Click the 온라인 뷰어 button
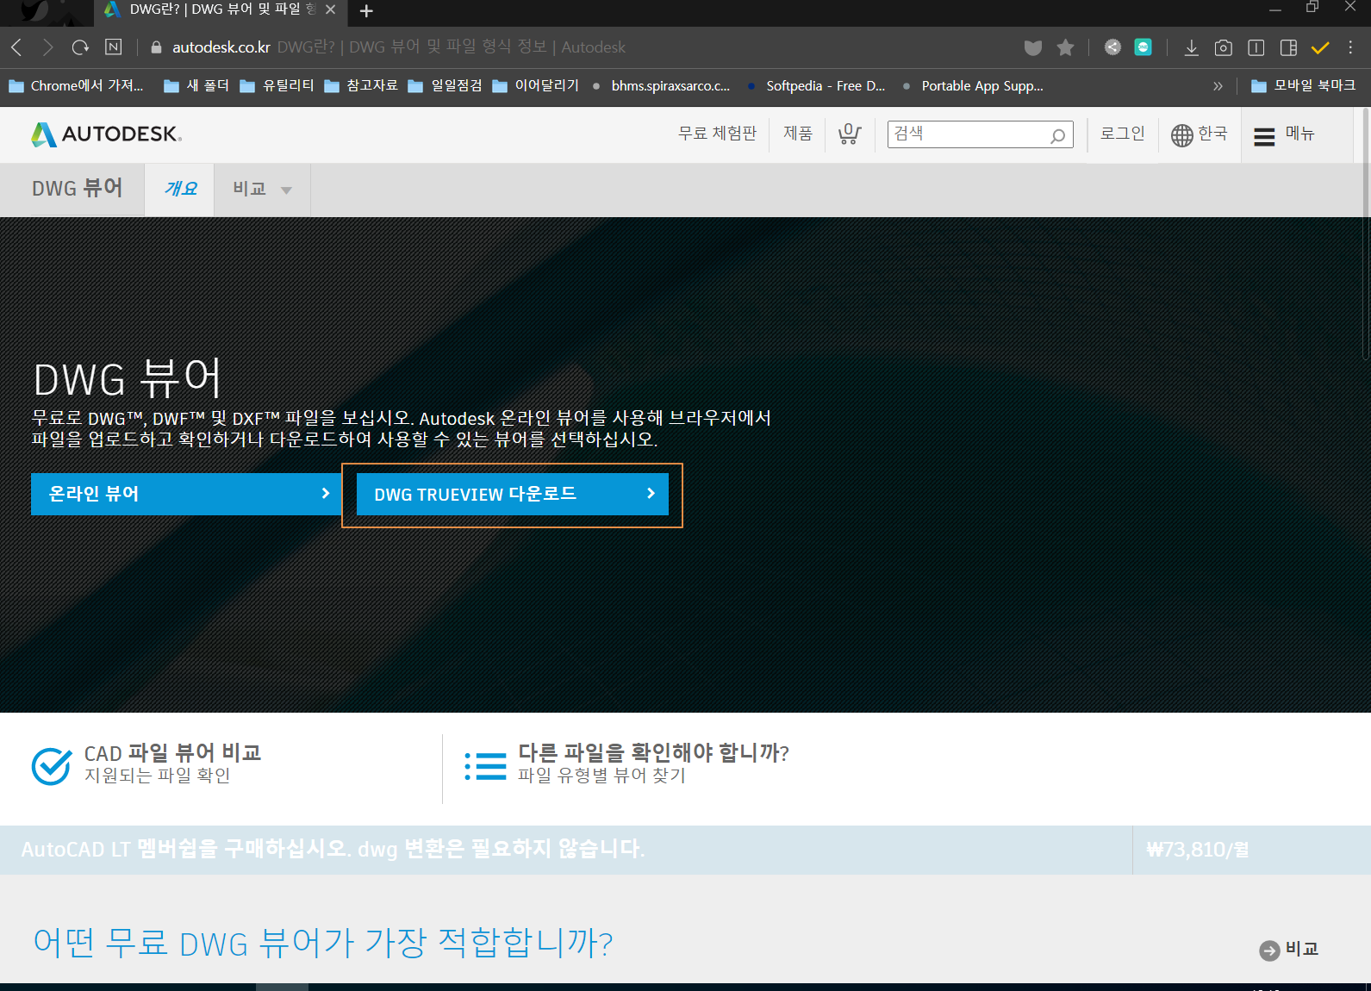Screen dimensions: 1371x991 (x=186, y=494)
